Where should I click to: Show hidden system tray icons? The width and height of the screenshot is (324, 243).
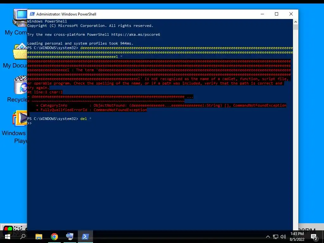click(268, 237)
